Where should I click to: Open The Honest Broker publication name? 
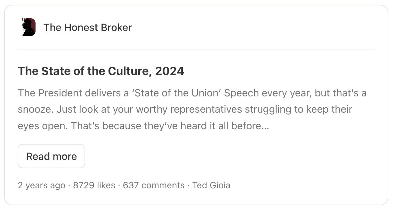tap(87, 27)
